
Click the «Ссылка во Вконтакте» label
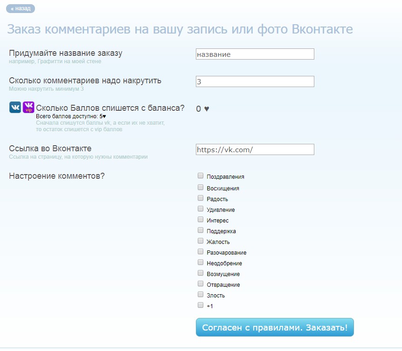pyautogui.click(x=50, y=148)
